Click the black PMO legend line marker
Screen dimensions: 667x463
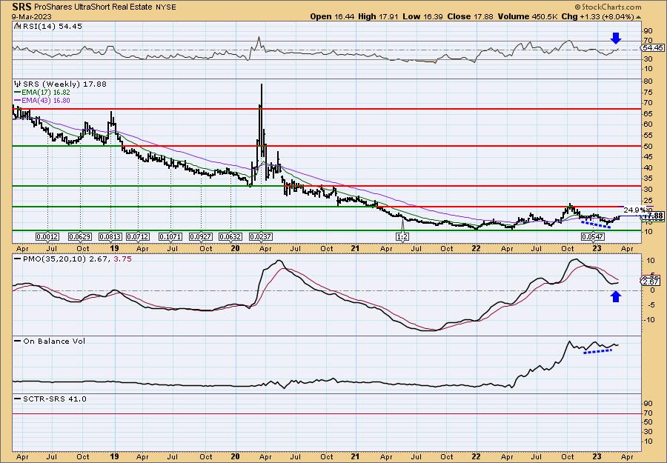coord(17,259)
